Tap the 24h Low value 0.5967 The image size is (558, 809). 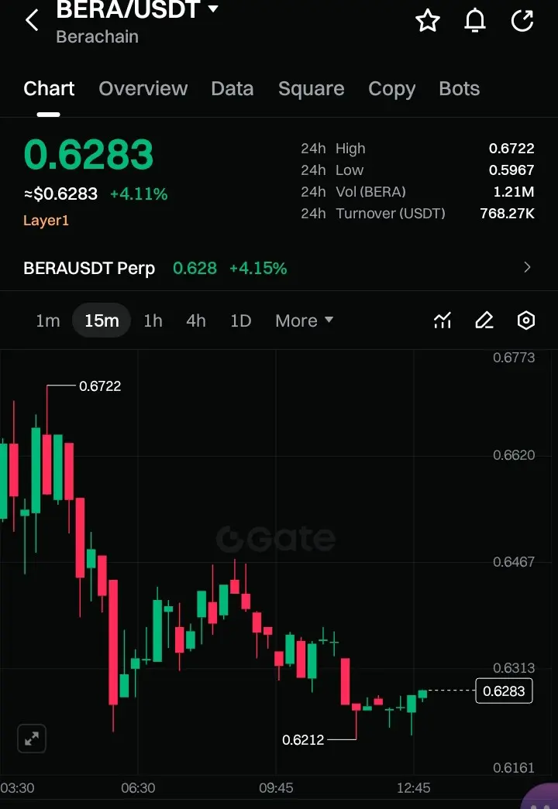[511, 170]
